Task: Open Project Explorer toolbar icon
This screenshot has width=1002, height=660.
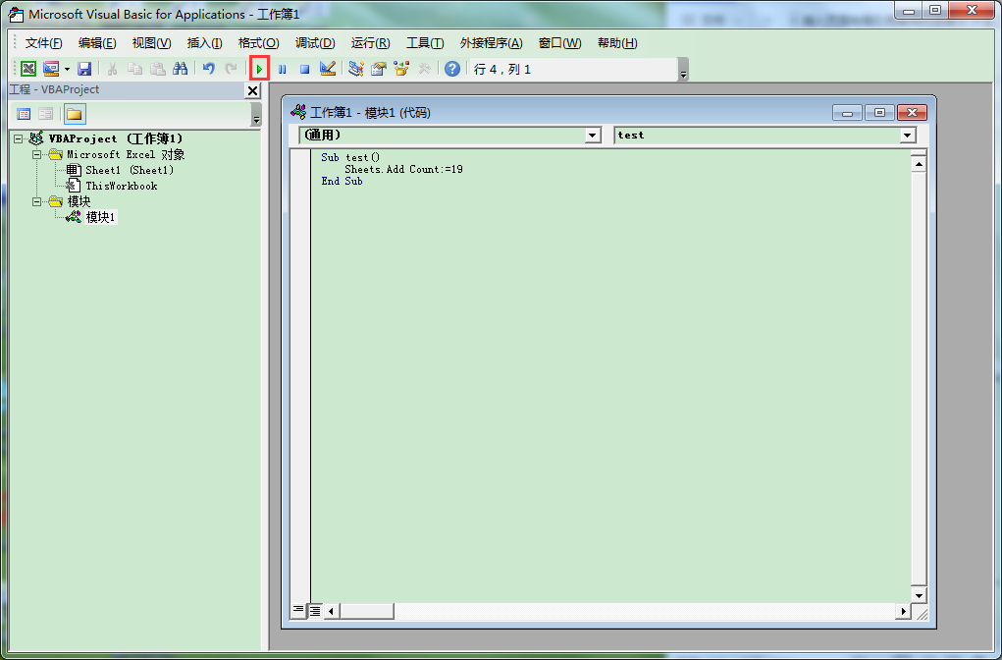Action: tap(356, 69)
